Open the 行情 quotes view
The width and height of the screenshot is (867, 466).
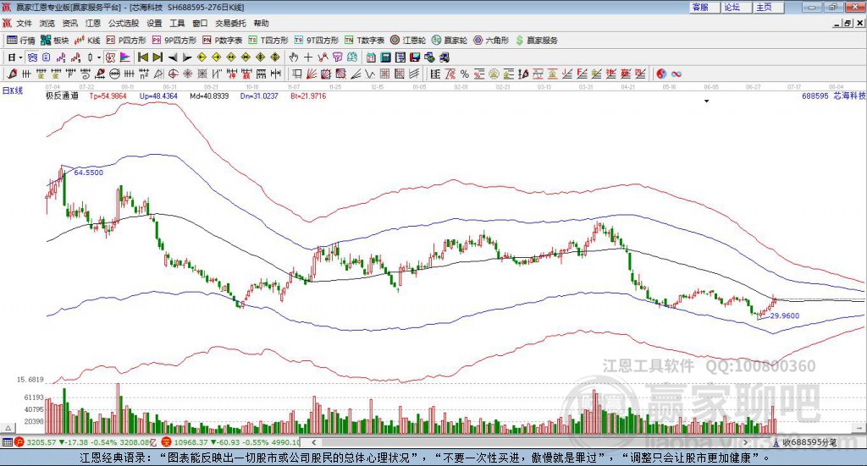tap(20, 41)
